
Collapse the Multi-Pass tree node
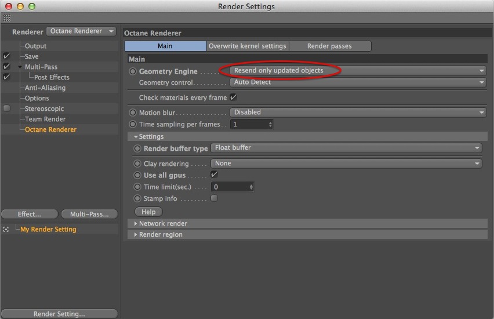(x=20, y=67)
